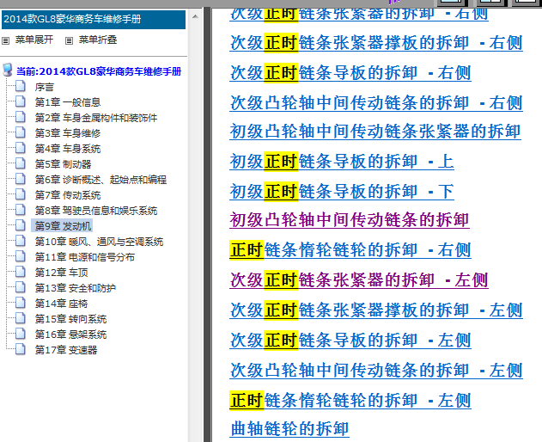Click the page icon next to 第11章 电源和信号分布
Image resolution: width=542 pixels, height=442 pixels.
[x=21, y=256]
